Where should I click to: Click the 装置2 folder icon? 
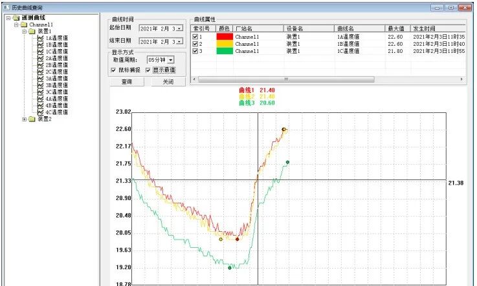click(x=32, y=119)
